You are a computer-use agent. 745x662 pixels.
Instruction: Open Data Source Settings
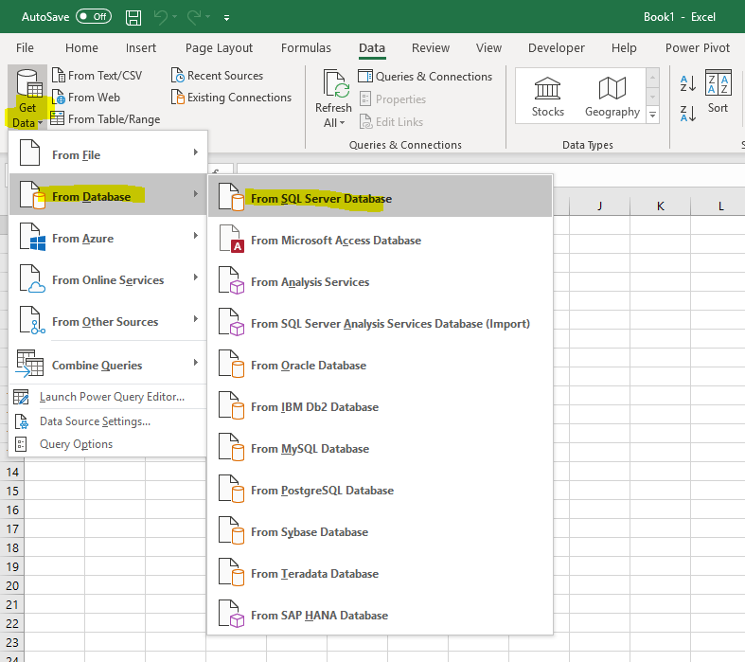[x=108, y=421]
